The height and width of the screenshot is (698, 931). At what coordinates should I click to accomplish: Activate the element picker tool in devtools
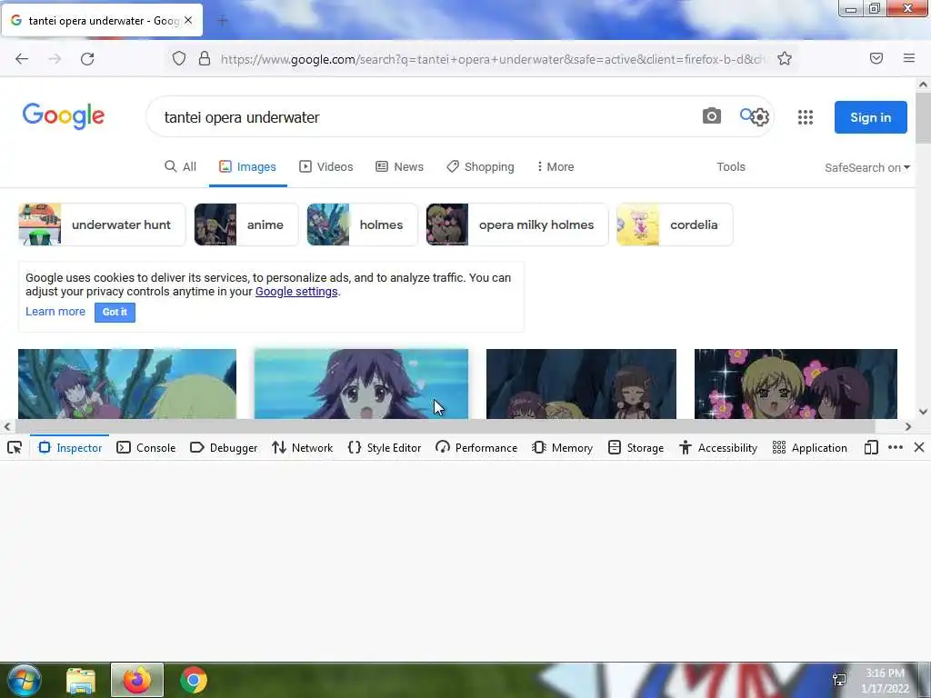tap(15, 448)
